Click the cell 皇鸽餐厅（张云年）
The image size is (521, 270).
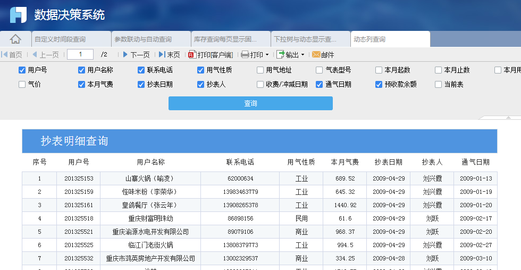click(x=149, y=205)
